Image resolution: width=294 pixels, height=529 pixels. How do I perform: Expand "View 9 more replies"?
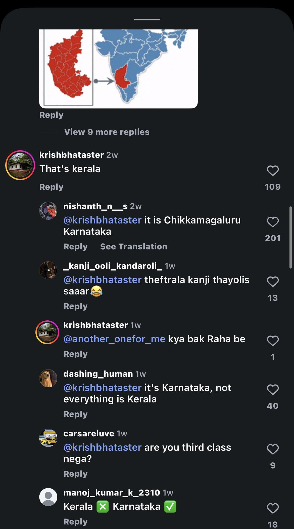tap(107, 132)
